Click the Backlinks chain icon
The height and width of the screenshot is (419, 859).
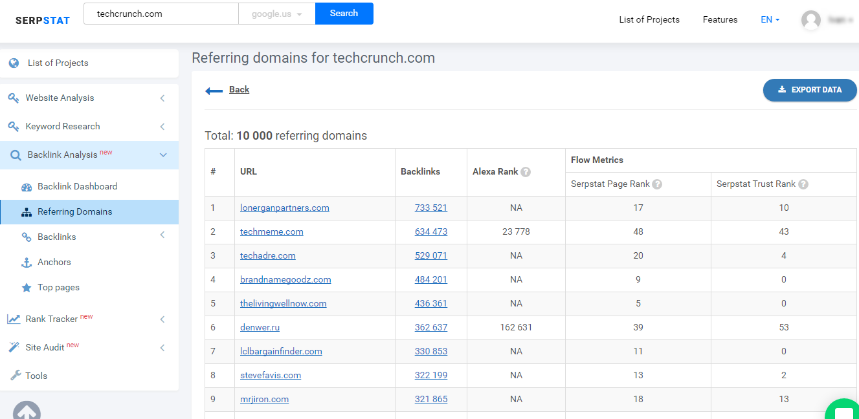(27, 237)
